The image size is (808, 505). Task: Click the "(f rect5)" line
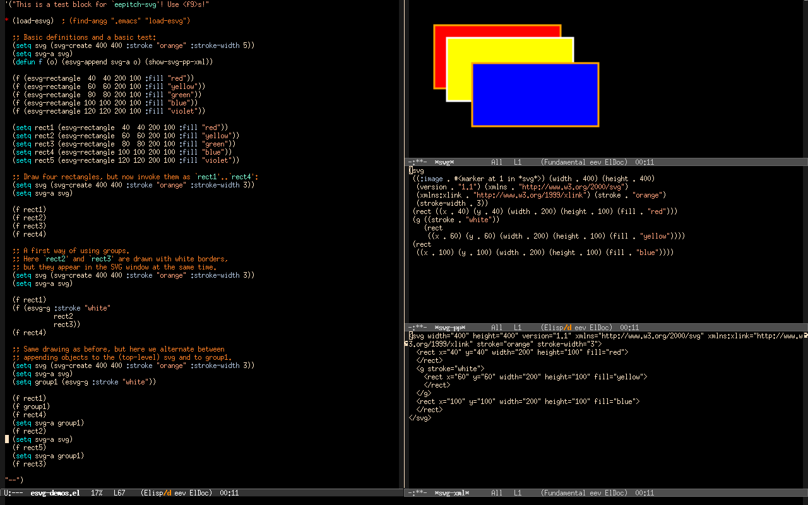click(x=30, y=448)
